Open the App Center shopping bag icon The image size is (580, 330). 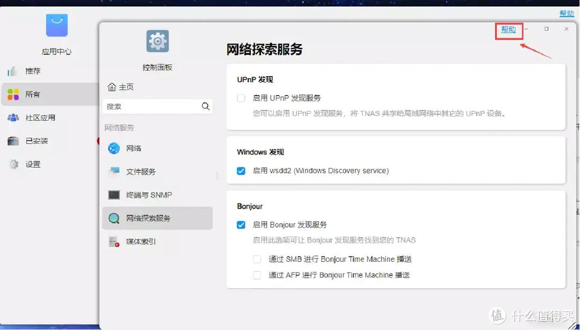coord(56,25)
